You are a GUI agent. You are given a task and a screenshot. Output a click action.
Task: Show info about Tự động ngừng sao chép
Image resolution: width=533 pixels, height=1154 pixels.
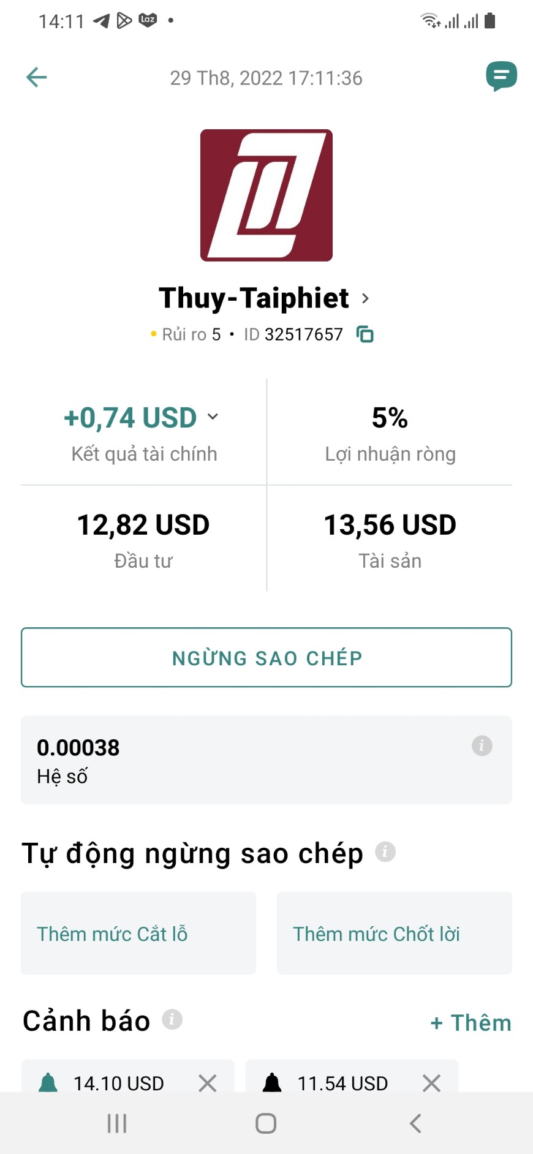tap(385, 851)
